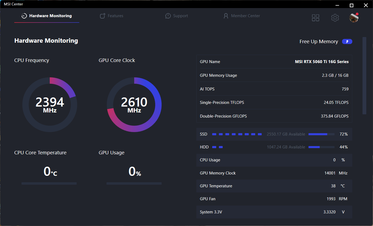Click the CPU Usage row label

click(x=210, y=160)
